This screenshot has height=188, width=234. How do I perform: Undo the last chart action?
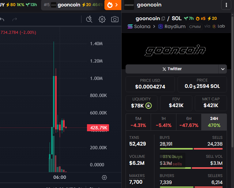tap(2, 19)
